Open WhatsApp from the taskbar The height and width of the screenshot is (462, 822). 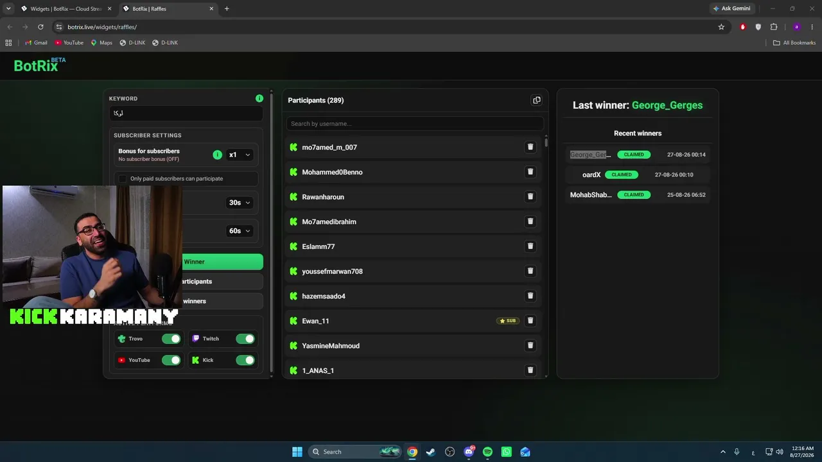[507, 452]
